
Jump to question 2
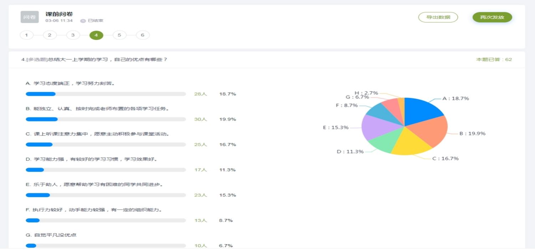(x=50, y=35)
